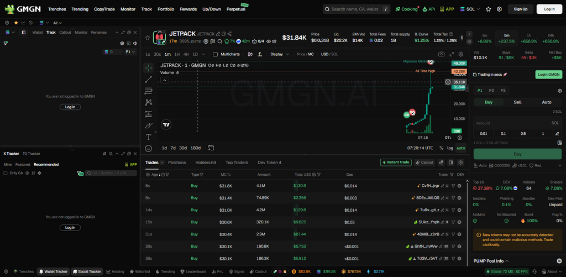
Task: Select the 1h price change stat
Action: (529, 39)
